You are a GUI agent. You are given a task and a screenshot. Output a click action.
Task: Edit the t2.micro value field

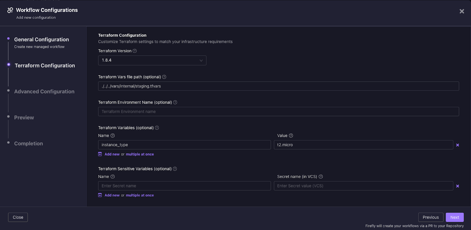[363, 145]
